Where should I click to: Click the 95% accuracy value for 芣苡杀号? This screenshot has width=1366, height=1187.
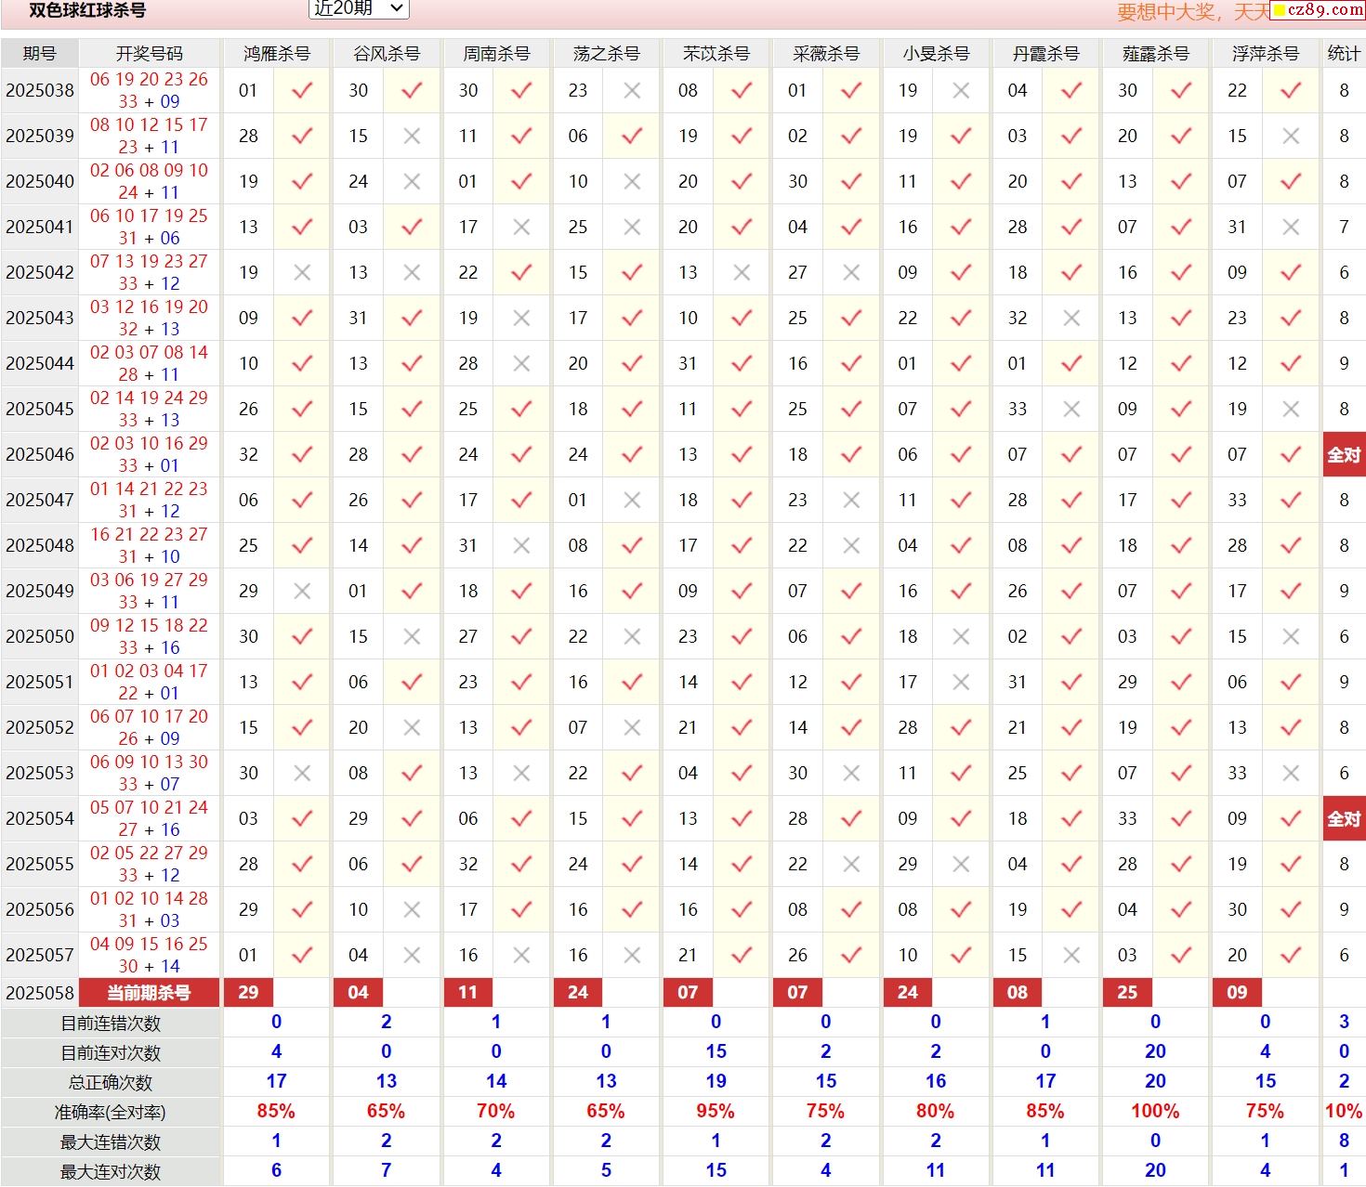coord(716,1112)
